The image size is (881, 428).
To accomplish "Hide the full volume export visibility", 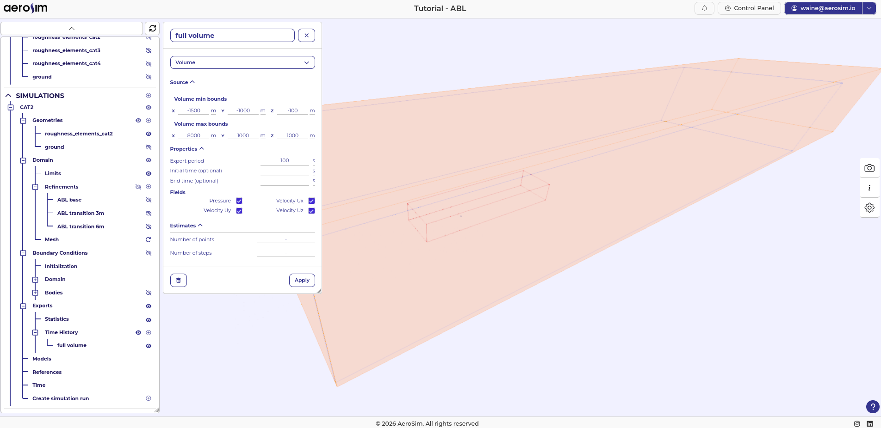I will point(149,346).
